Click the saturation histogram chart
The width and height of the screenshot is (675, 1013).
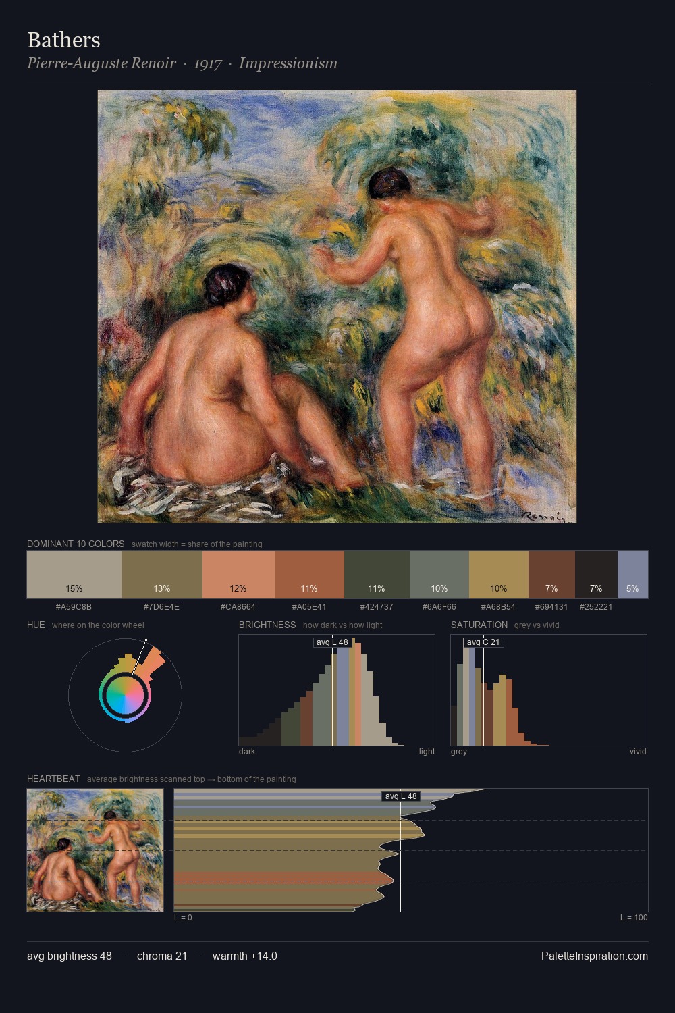point(549,690)
